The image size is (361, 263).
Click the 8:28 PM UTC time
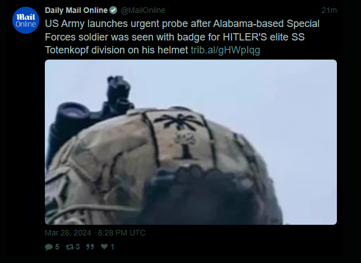(x=122, y=233)
